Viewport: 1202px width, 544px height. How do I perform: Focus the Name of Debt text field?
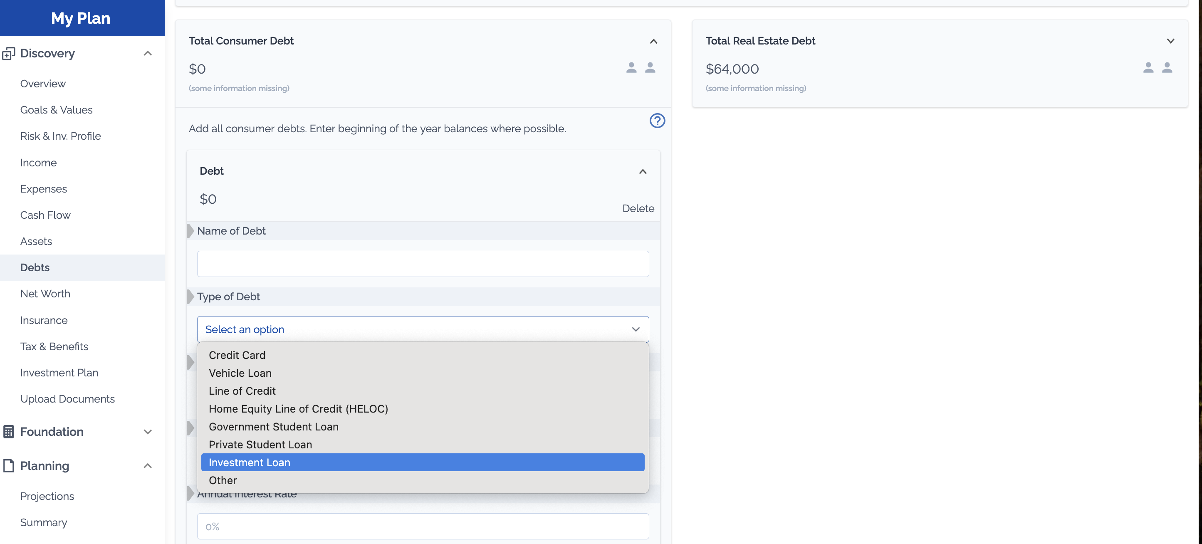point(422,264)
